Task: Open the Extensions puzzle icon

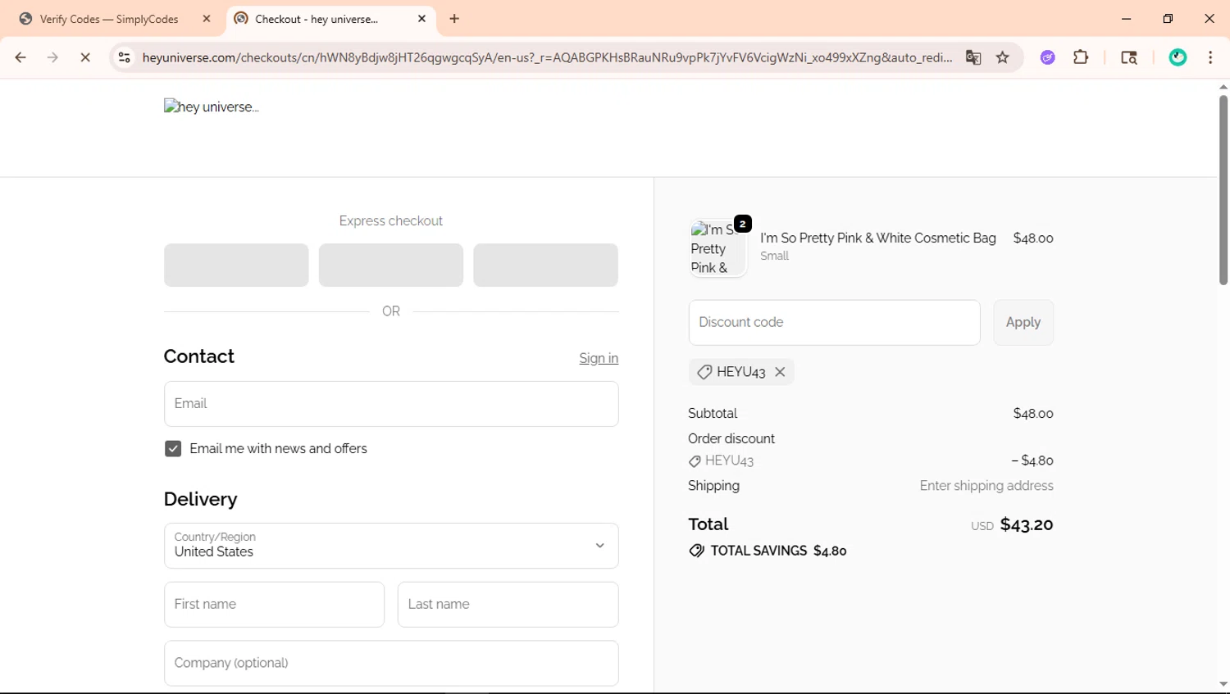Action: click(x=1081, y=57)
